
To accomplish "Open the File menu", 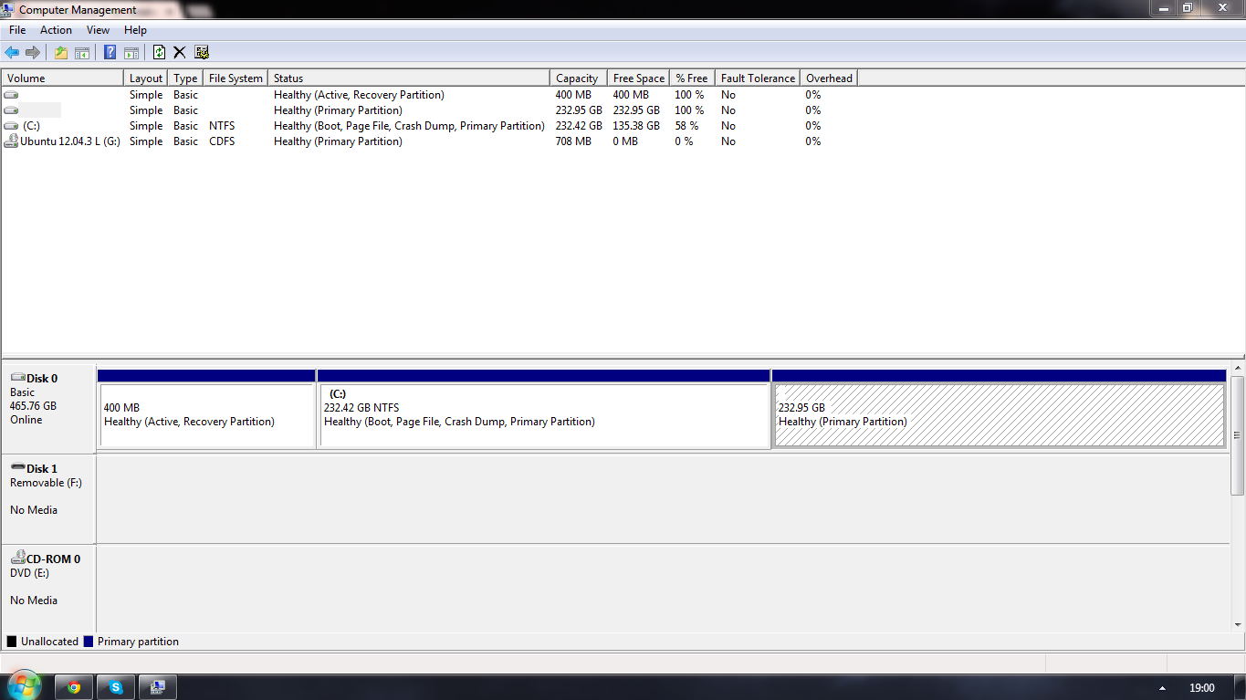I will tap(17, 30).
